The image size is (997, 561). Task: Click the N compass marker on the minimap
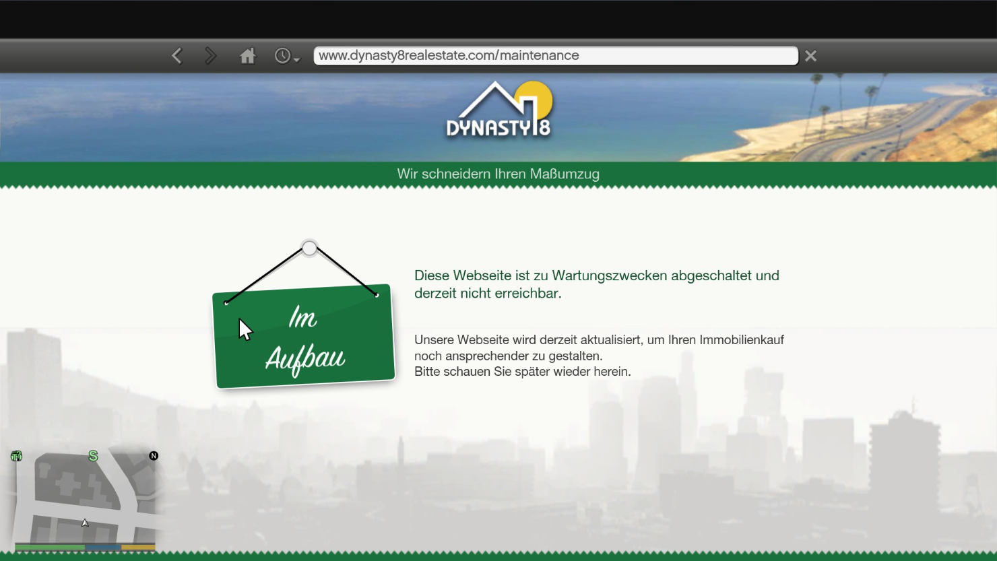(154, 456)
